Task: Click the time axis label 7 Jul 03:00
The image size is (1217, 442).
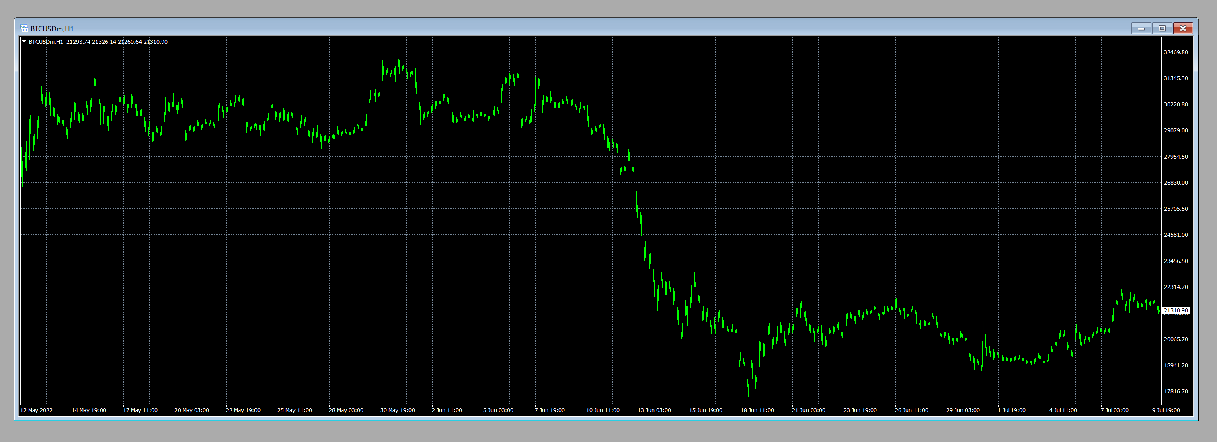Action: click(1115, 410)
